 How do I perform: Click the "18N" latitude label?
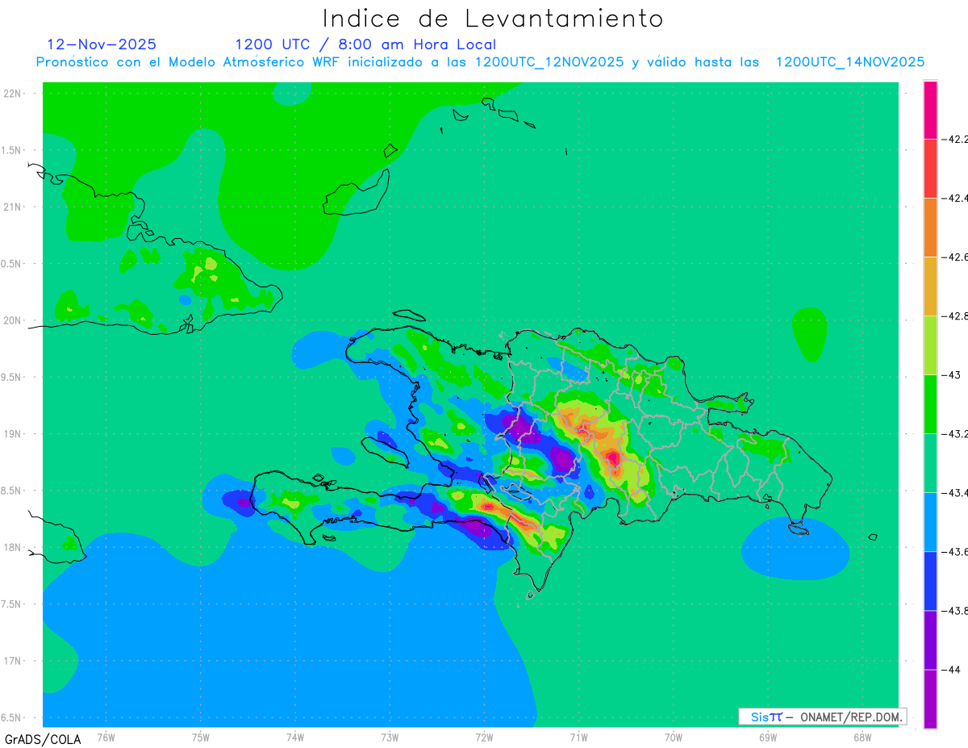[14, 547]
